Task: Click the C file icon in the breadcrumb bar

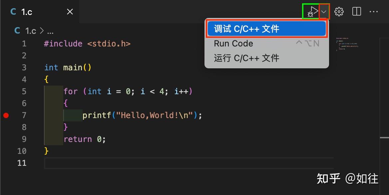Action: coord(17,31)
